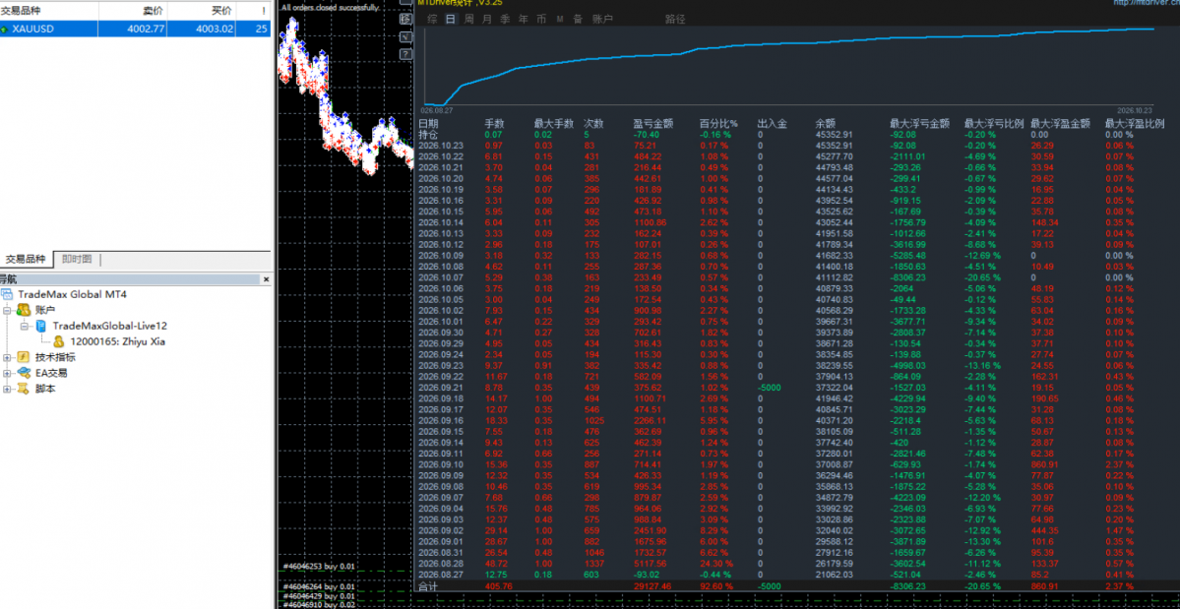This screenshot has width=1180, height=609.
Task: Click the user icon beside 12000165: Zhiyu Xia
Action: click(x=59, y=341)
